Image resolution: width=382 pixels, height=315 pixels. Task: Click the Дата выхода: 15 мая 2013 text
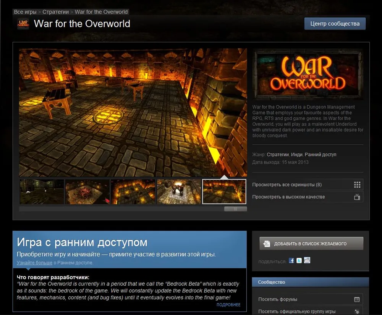(280, 162)
